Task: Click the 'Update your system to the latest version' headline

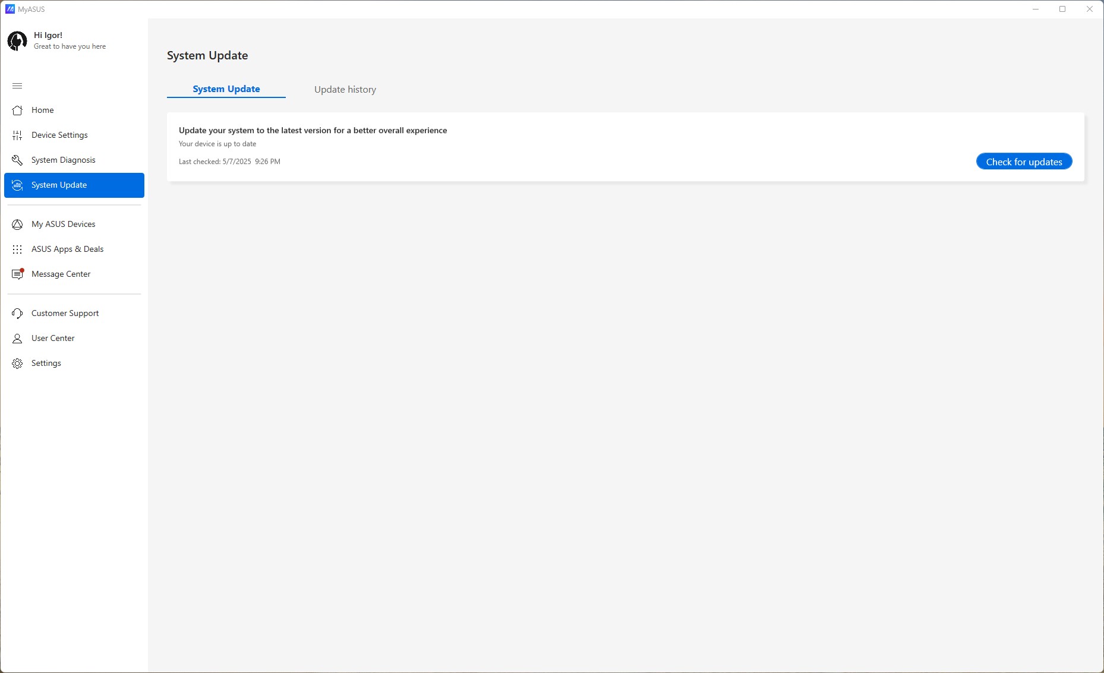Action: (x=313, y=130)
